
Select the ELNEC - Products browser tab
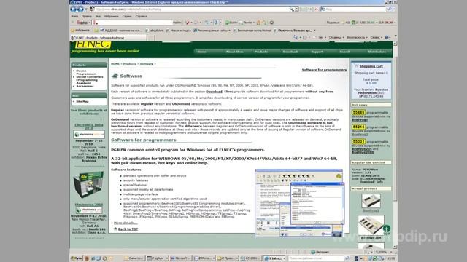coord(109,38)
